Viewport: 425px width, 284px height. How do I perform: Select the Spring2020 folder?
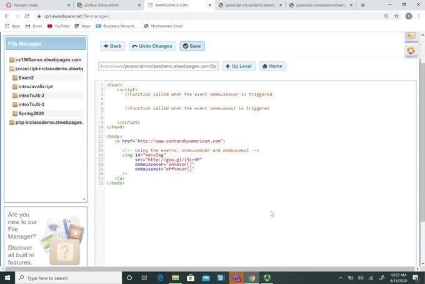31,113
